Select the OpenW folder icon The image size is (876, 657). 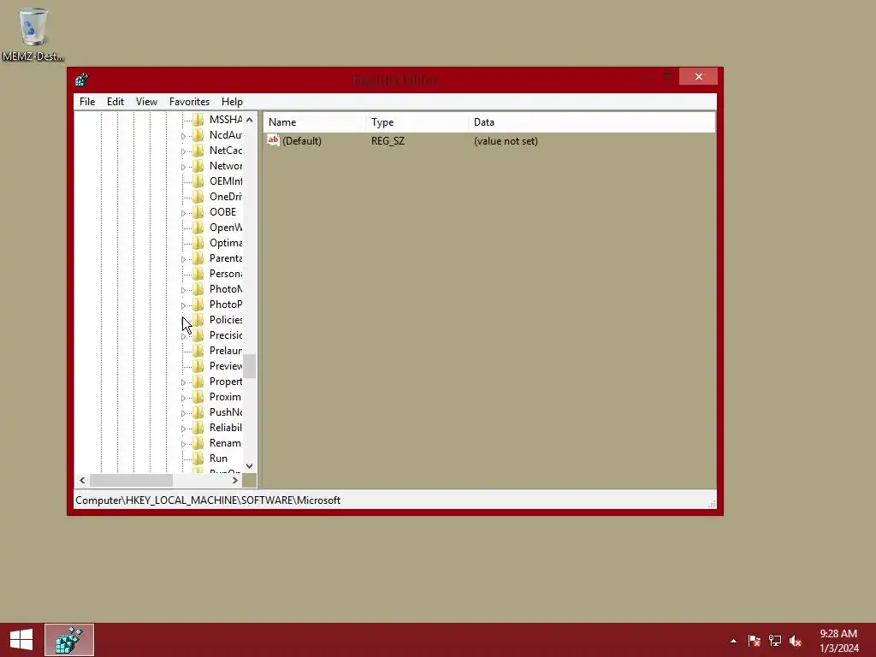(198, 228)
